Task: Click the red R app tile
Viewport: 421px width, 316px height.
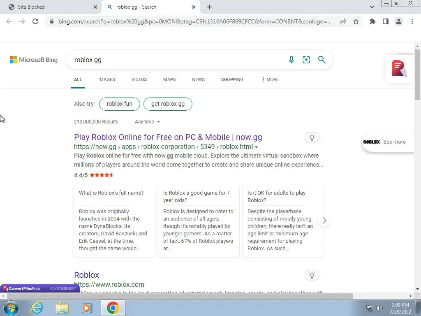Action: pos(400,69)
